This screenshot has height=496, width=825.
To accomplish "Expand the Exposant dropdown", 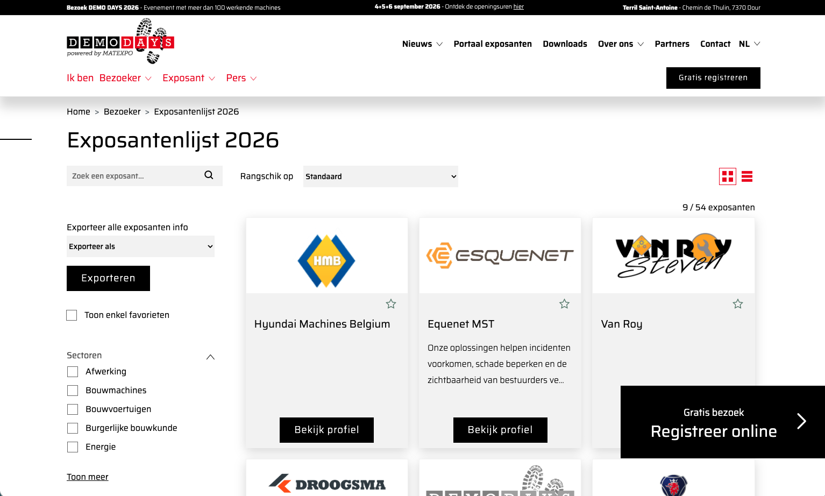I will pyautogui.click(x=189, y=78).
